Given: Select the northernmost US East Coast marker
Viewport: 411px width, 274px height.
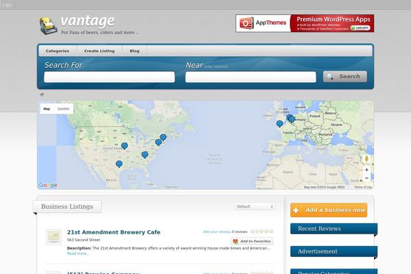Looking at the screenshot, I should 163,137.
